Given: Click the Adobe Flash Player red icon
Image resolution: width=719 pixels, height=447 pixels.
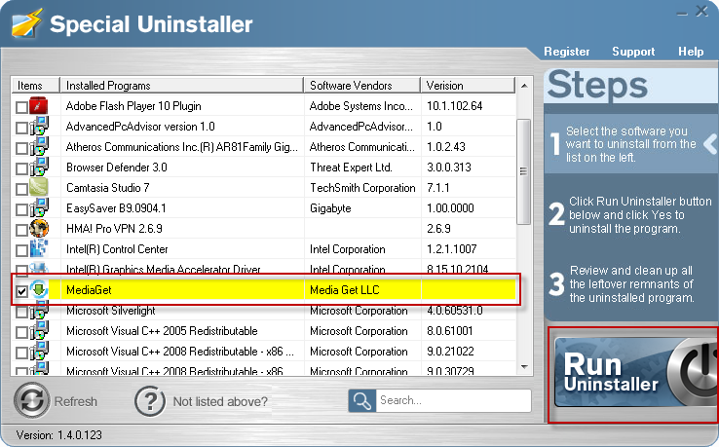Looking at the screenshot, I should click(39, 105).
